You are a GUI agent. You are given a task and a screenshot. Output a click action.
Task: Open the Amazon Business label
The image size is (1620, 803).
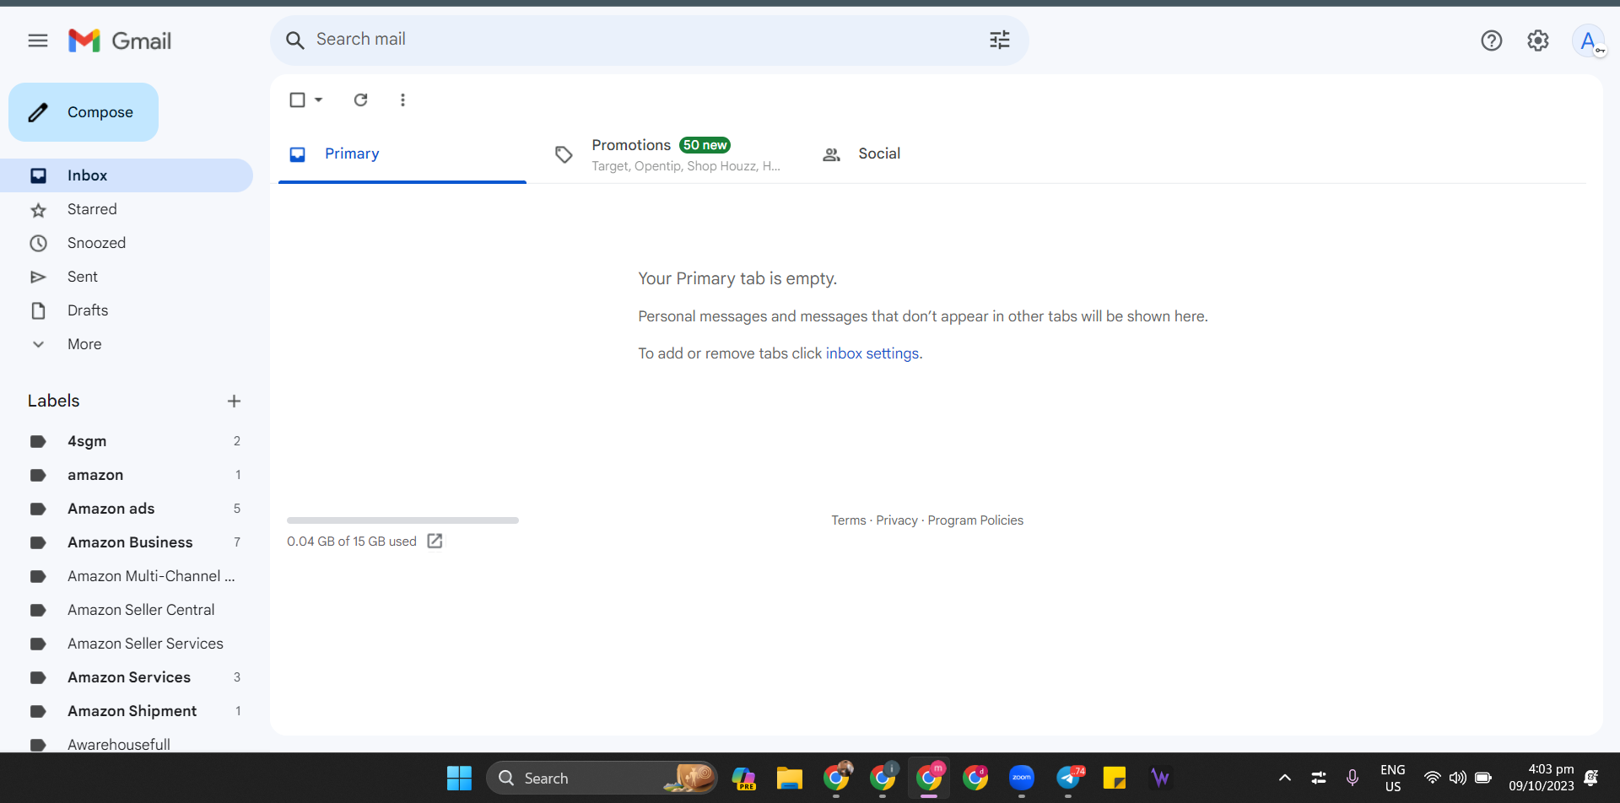(x=127, y=542)
